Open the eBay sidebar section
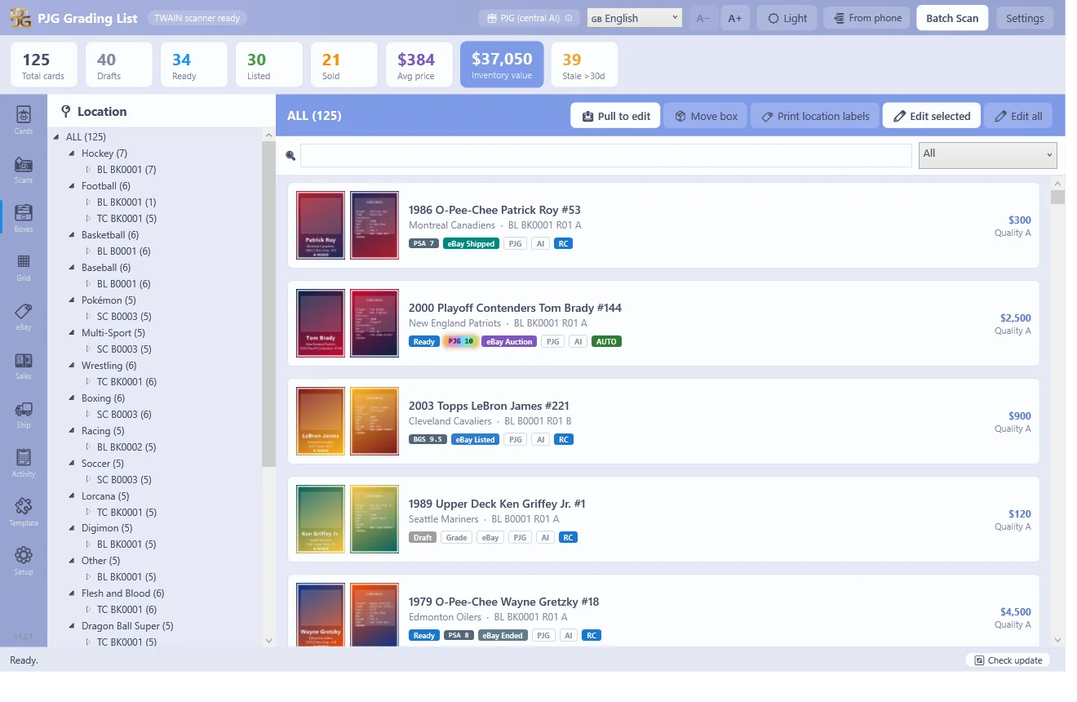 click(x=24, y=316)
